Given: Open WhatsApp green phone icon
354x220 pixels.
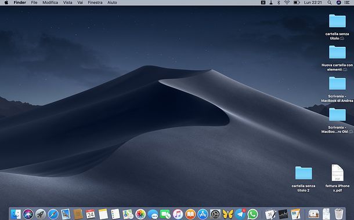Looking at the screenshot, I should pos(253,214).
